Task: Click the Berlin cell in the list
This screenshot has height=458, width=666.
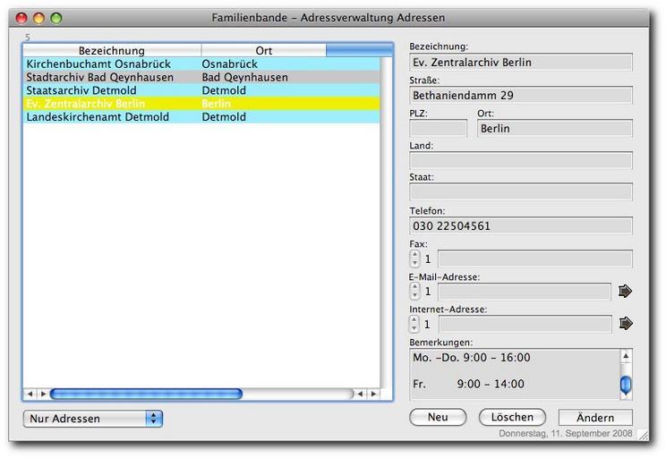Action: coord(217,104)
